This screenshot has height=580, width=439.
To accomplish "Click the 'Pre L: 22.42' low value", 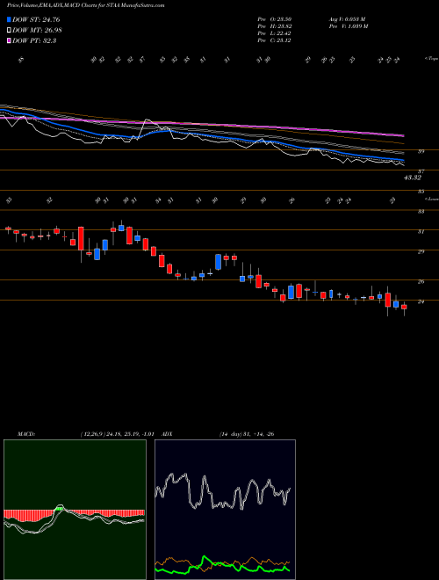I will tap(275, 33).
